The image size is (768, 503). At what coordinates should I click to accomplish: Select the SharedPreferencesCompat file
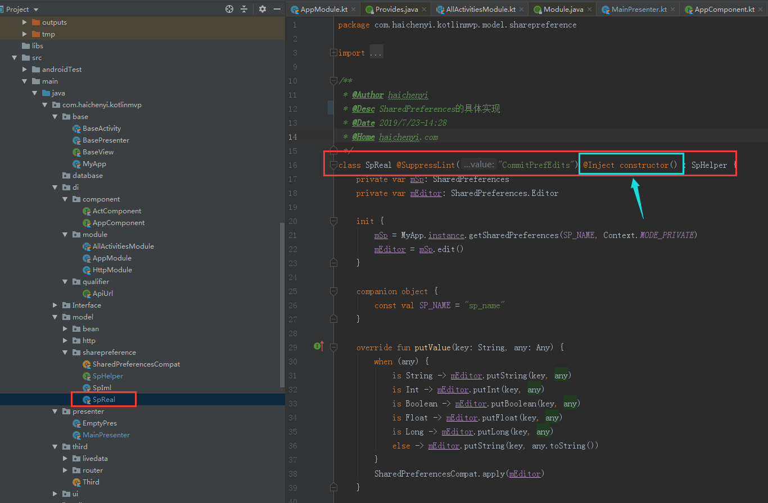(x=131, y=364)
